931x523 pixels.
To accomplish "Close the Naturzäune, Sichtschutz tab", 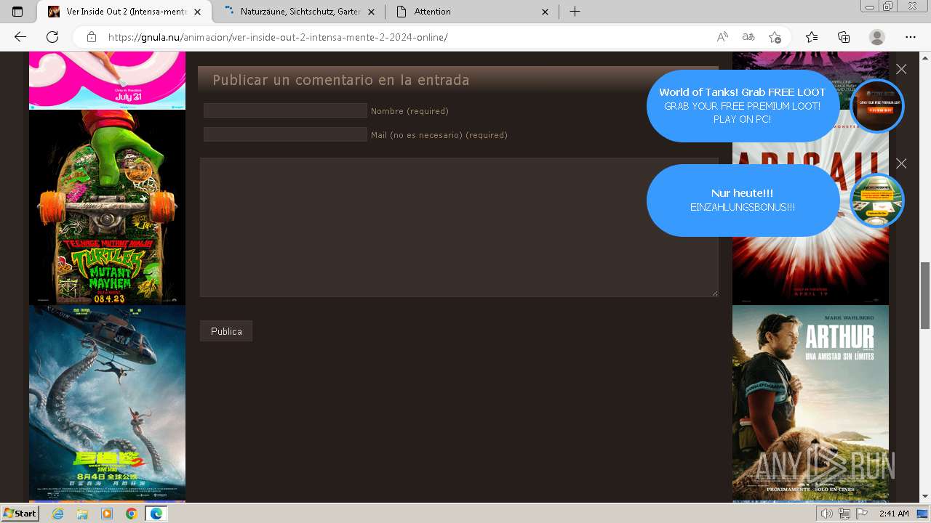I will [372, 12].
